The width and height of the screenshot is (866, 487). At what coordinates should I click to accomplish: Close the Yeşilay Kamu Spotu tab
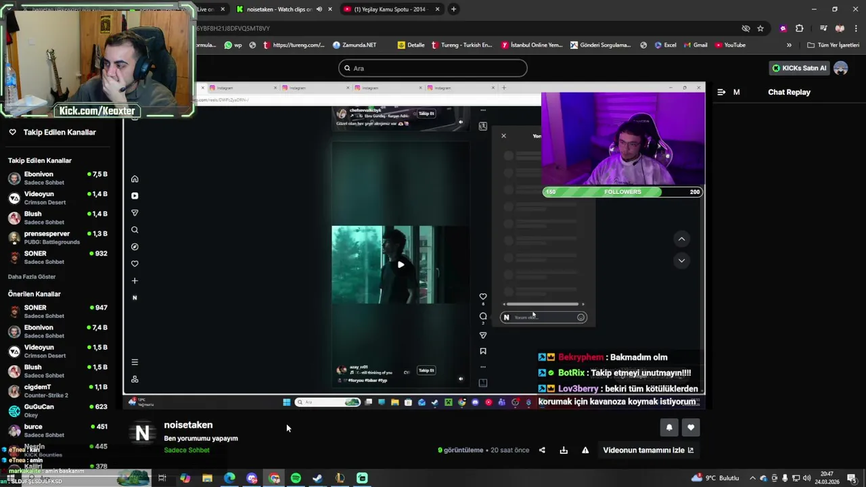click(x=437, y=9)
